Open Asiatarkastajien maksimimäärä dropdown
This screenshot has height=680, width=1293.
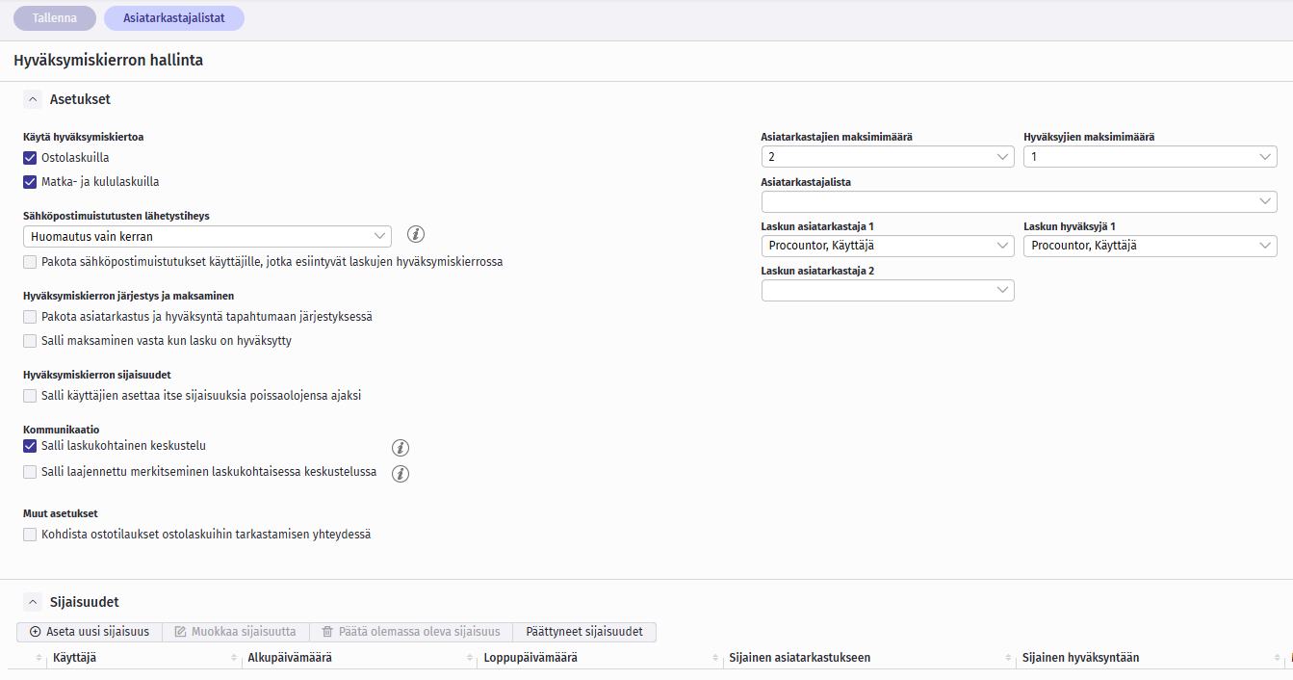tap(887, 157)
